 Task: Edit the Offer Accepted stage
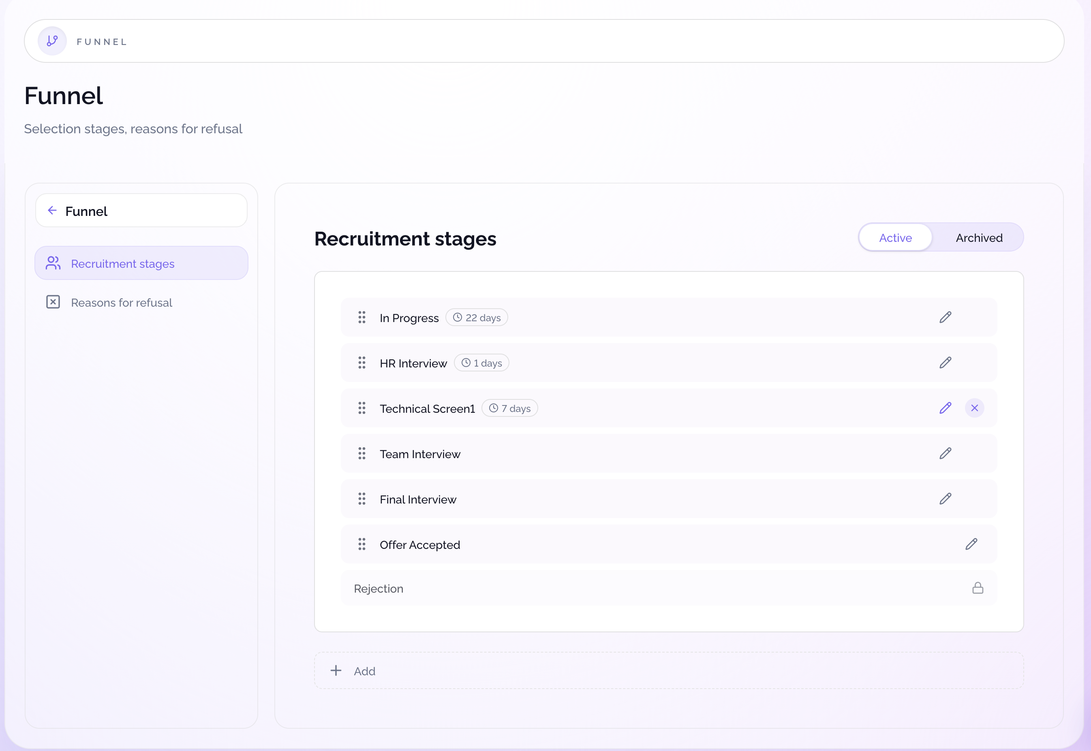971,544
